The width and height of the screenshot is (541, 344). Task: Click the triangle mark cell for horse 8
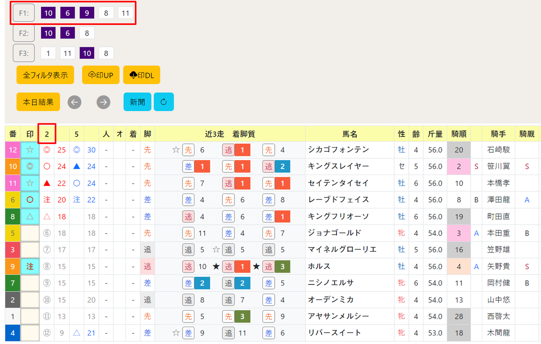[30, 216]
